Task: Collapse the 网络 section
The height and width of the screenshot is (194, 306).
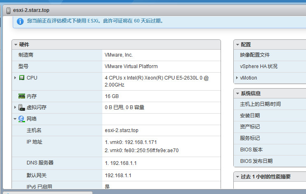Action: pyautogui.click(x=15, y=119)
